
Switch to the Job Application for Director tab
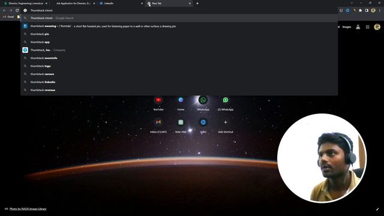click(x=73, y=4)
